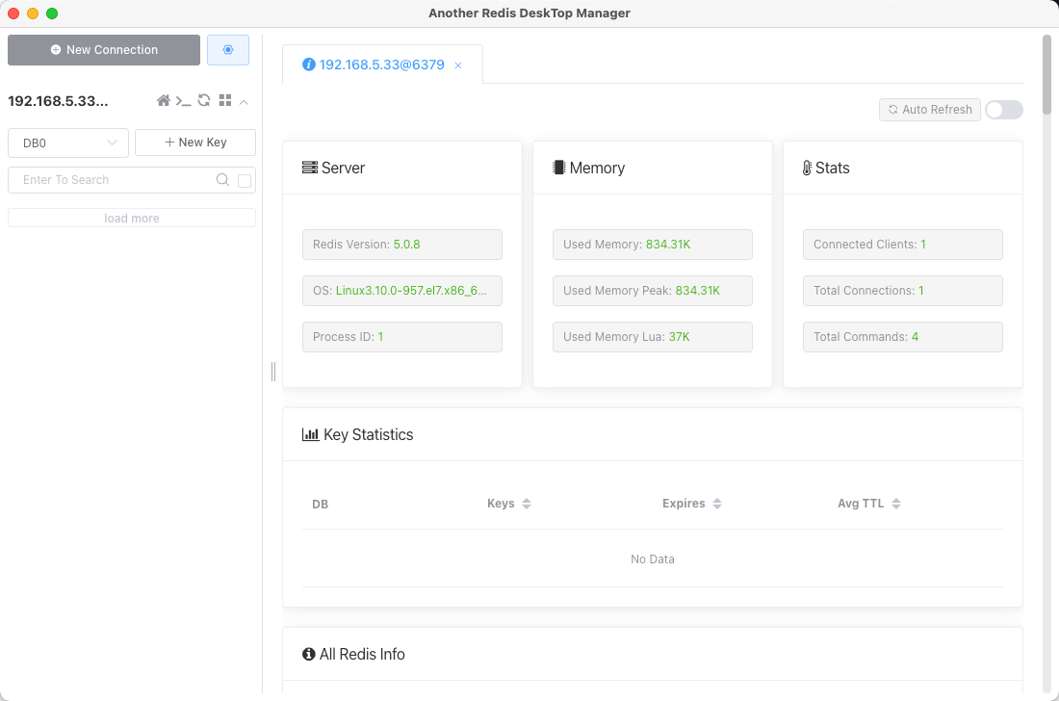Viewport: 1059px width, 701px height.
Task: Close the 192.168.5.33@6379 tab
Action: 458,65
